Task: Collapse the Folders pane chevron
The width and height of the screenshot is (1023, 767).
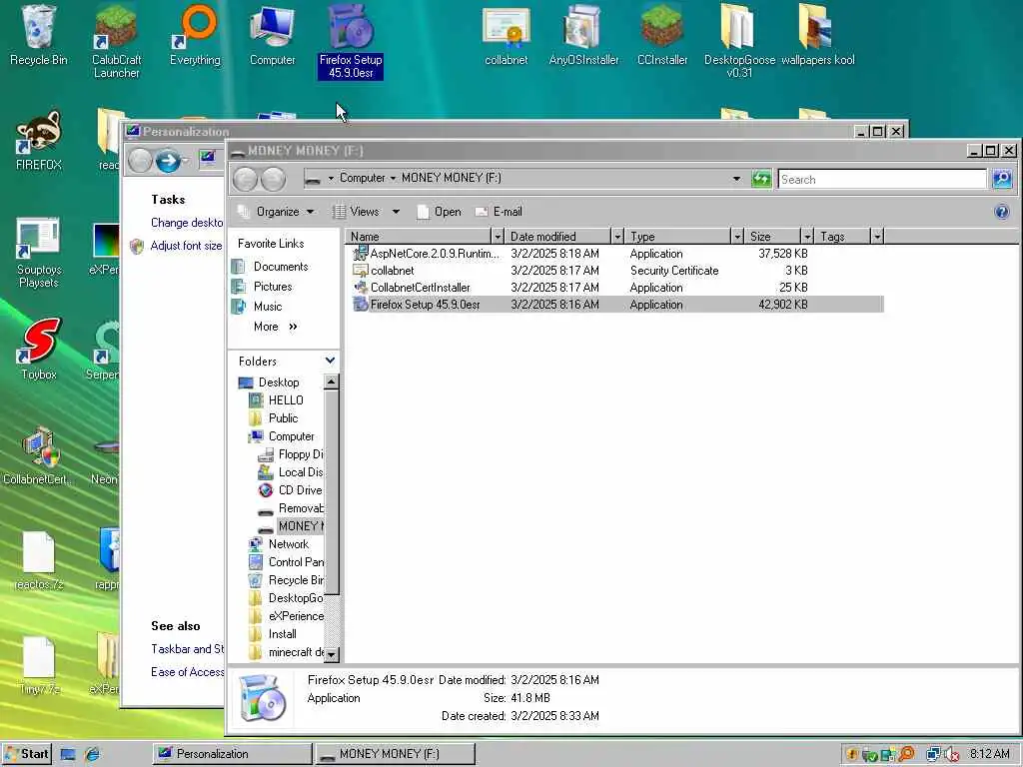Action: pyautogui.click(x=330, y=361)
